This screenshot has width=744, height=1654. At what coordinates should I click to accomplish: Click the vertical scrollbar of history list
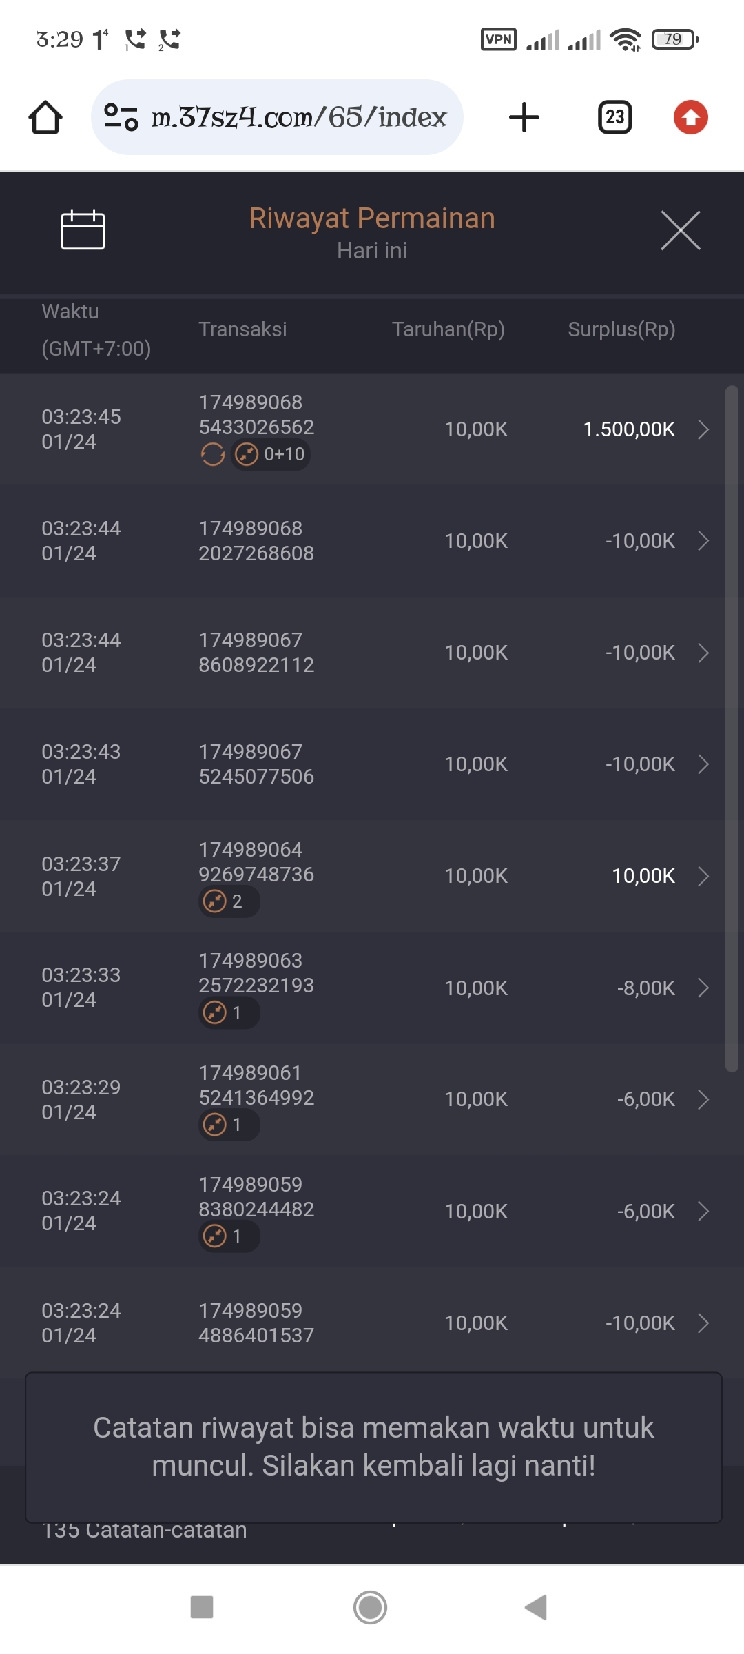(732, 728)
